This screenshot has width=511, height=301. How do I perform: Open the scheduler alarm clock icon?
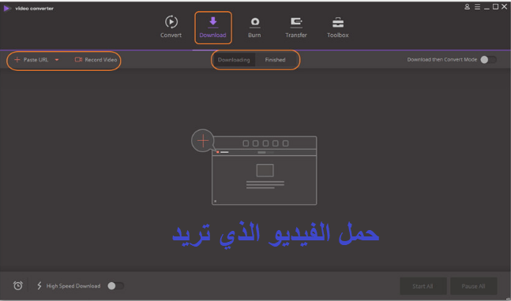tap(18, 286)
